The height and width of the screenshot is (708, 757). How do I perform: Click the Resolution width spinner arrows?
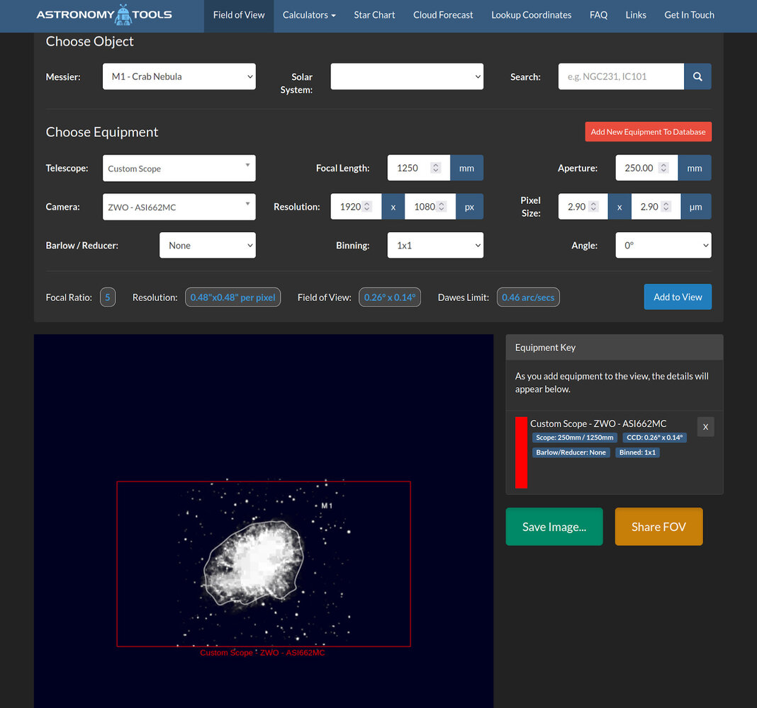tap(367, 207)
